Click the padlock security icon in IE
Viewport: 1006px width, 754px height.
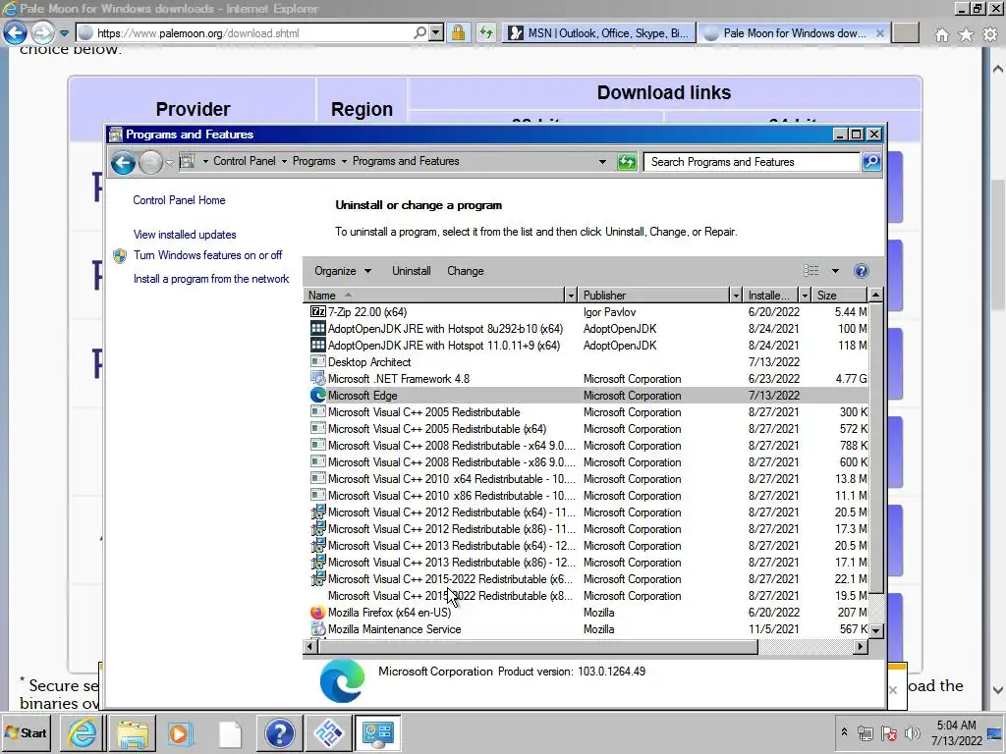[458, 33]
